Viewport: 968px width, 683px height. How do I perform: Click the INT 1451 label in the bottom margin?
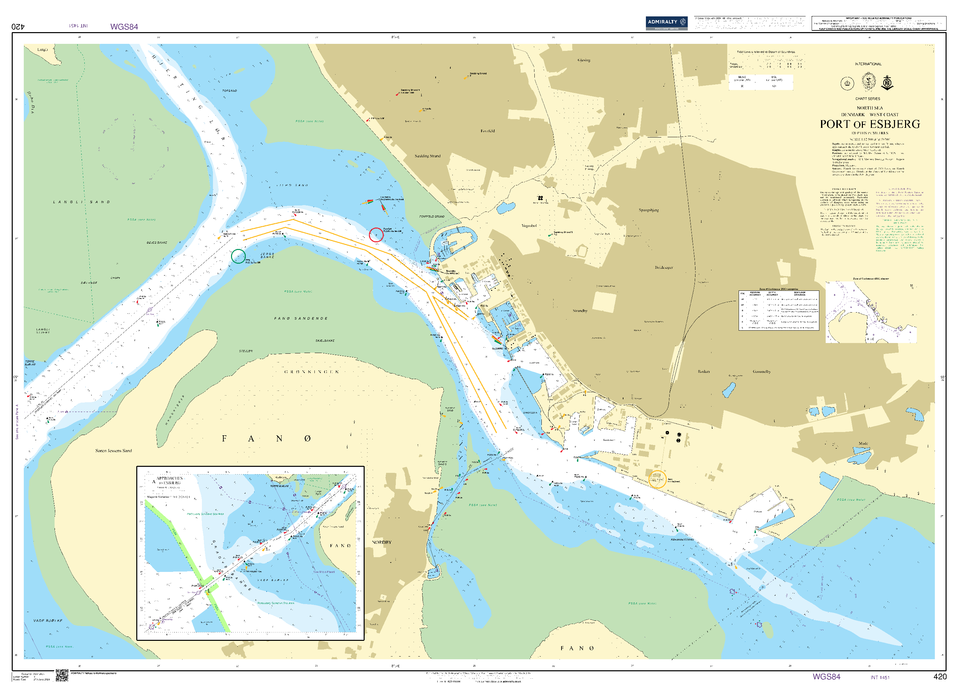coord(880,678)
